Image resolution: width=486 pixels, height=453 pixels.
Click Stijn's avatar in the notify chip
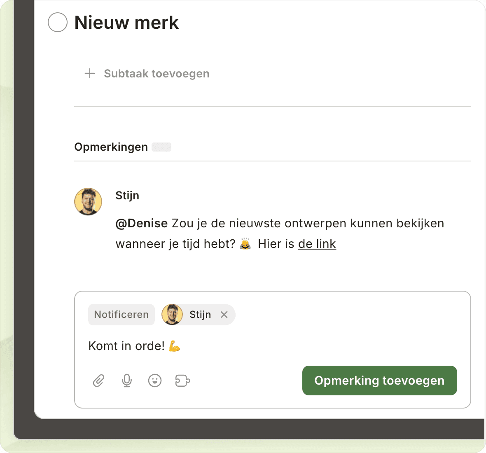[x=172, y=315]
